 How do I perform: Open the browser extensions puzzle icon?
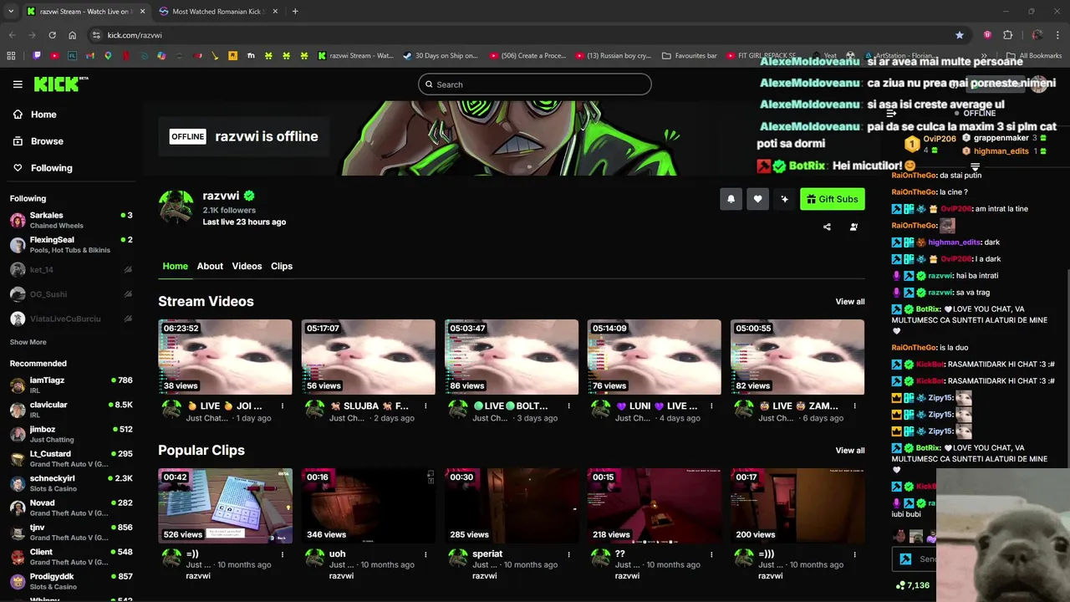click(1007, 35)
